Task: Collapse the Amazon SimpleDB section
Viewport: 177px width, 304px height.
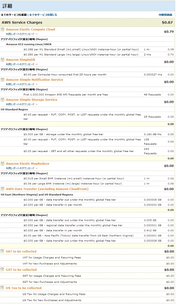Action: tap(3, 60)
